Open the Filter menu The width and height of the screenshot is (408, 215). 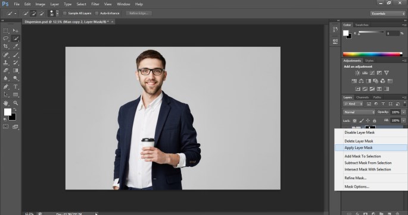95,4
